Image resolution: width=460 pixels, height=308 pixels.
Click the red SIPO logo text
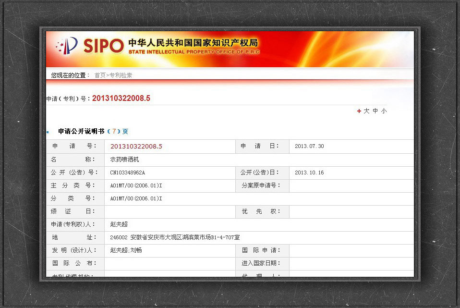(103, 46)
